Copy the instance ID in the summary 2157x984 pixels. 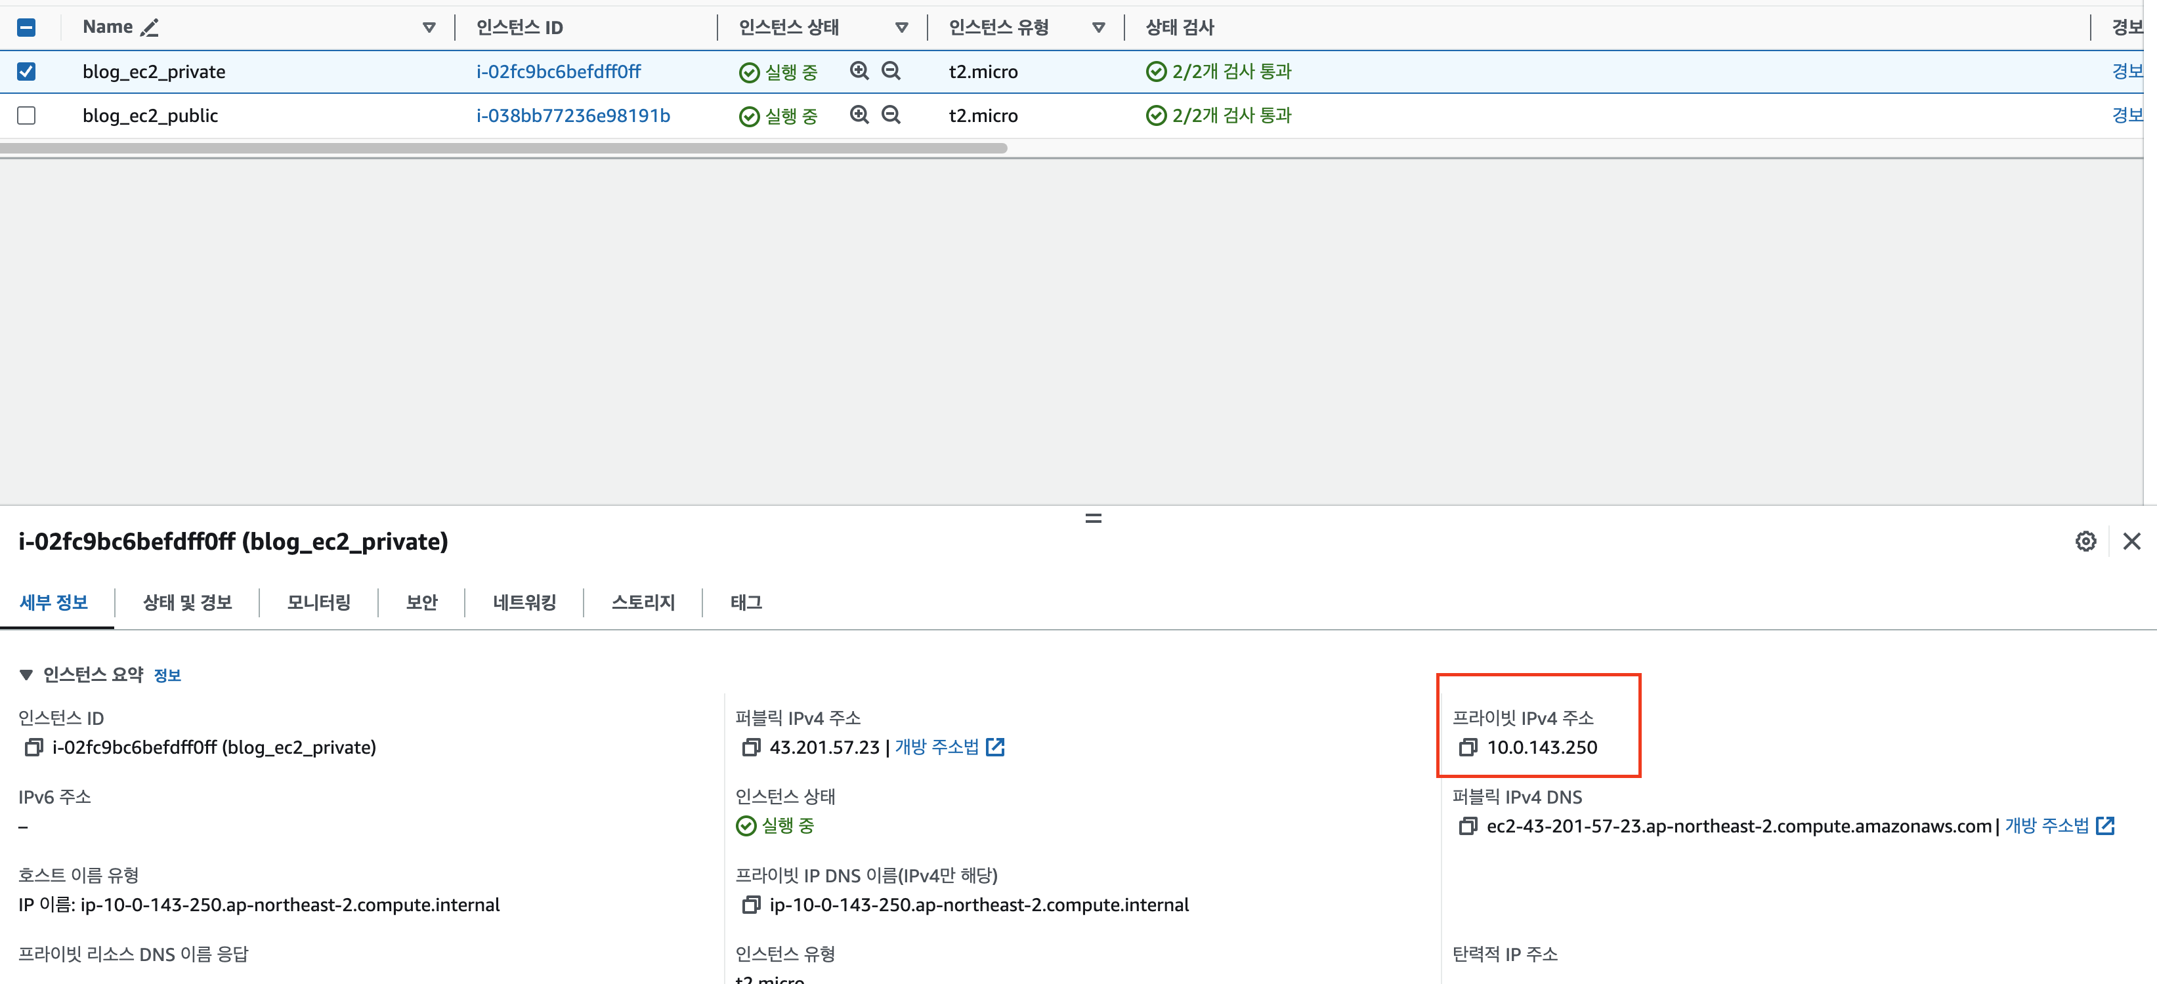click(33, 747)
